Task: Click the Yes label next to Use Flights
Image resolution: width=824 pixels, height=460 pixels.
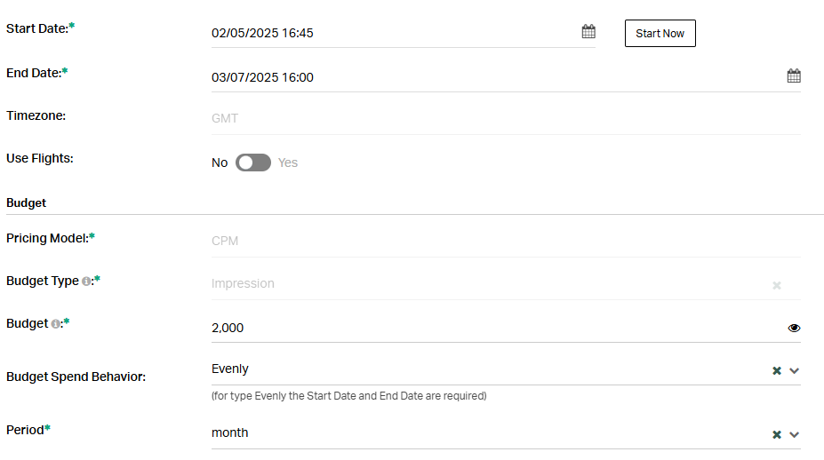Action: tap(288, 163)
